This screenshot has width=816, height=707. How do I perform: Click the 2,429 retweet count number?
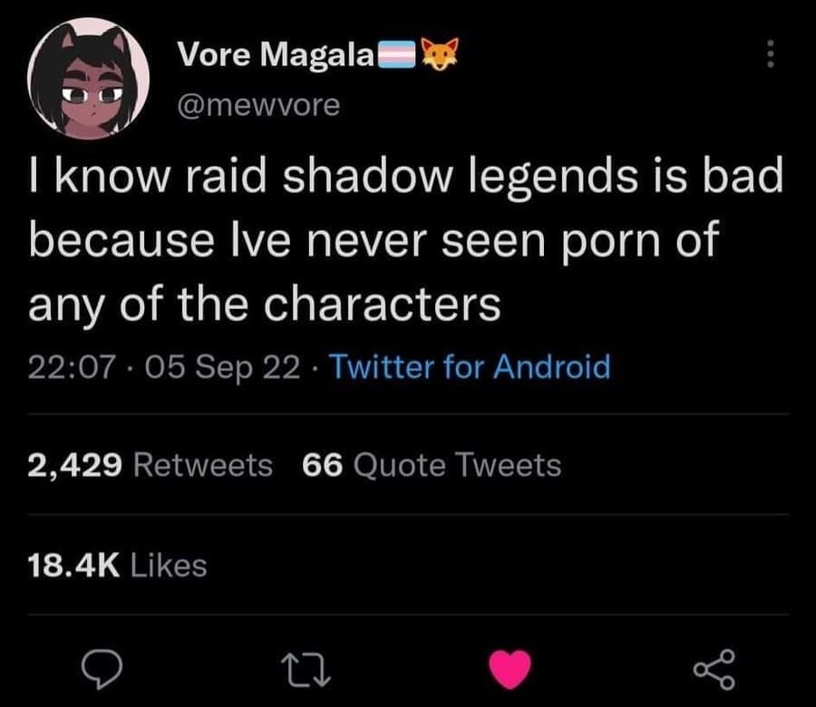pos(75,465)
